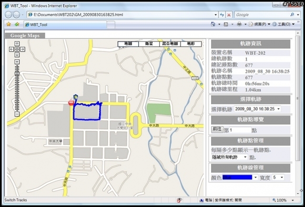Click the red track end marker
This screenshot has height=207, width=305.
coord(71,102)
